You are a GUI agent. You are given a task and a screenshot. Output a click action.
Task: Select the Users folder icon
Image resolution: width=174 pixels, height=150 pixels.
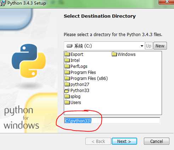click(x=67, y=102)
